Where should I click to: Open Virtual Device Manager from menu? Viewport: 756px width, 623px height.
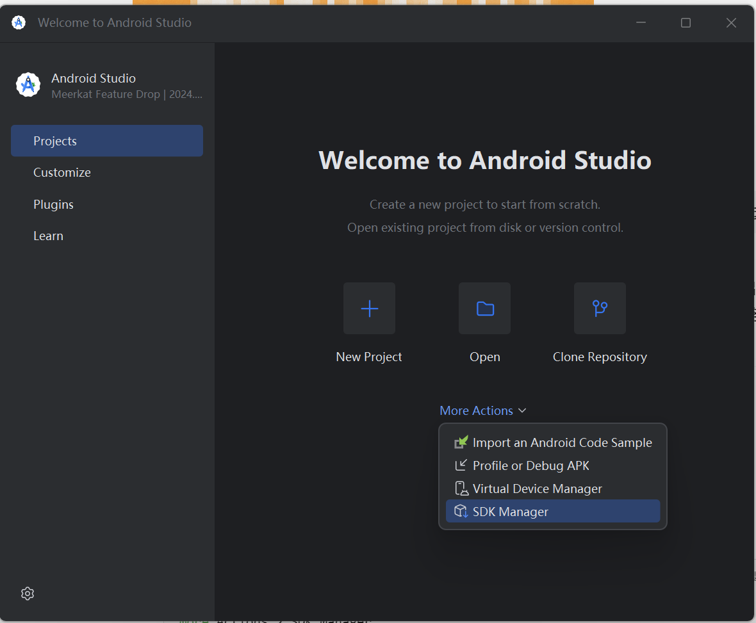click(552, 489)
